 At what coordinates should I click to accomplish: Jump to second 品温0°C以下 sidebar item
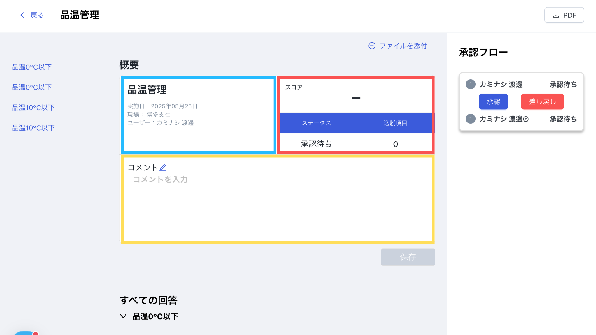click(32, 88)
